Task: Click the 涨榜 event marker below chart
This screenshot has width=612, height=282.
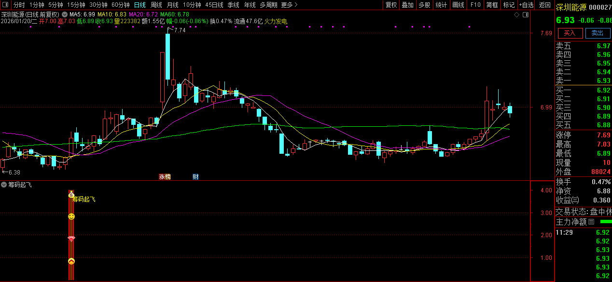Action: (165, 177)
